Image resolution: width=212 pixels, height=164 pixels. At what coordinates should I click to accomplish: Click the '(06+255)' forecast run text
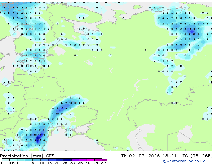tap(201, 156)
